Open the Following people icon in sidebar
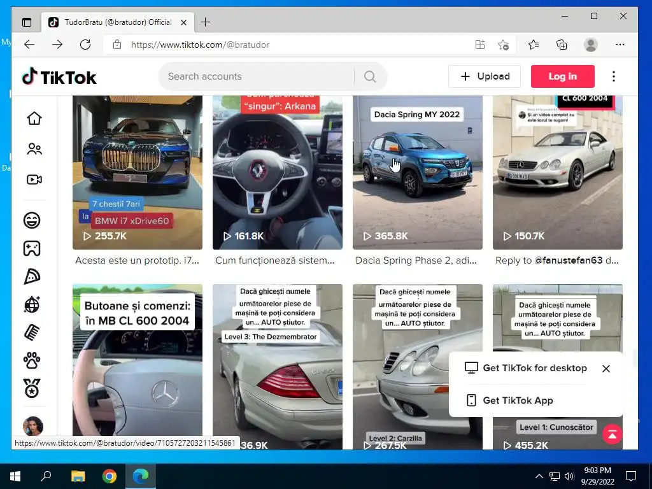 click(34, 149)
